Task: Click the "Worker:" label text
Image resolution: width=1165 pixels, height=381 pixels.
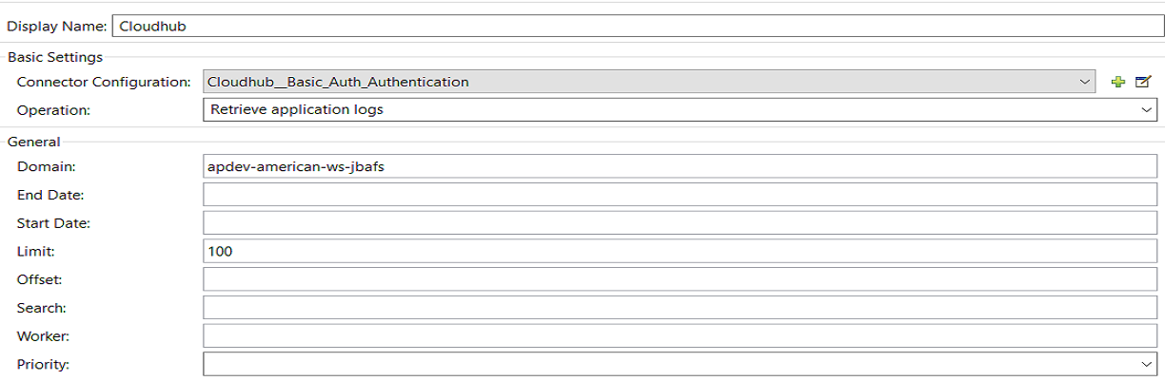Action: [x=42, y=336]
